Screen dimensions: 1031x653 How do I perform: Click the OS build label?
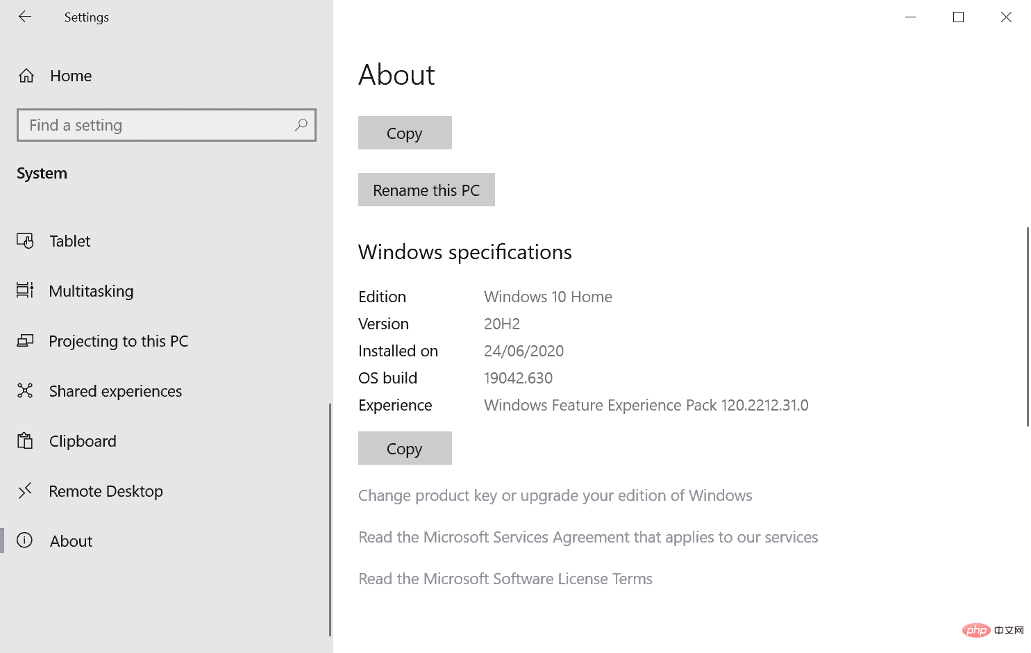(x=387, y=378)
